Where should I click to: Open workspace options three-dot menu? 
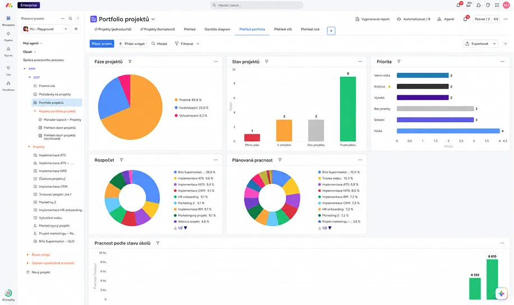click(63, 19)
